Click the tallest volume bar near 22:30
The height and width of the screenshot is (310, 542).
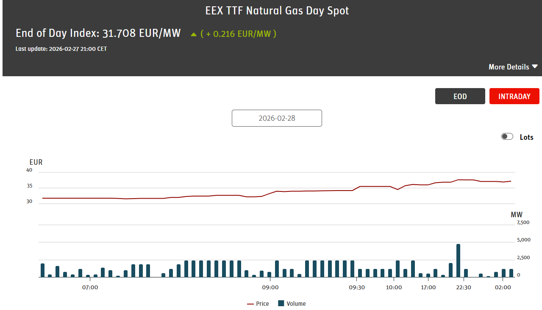(x=458, y=260)
